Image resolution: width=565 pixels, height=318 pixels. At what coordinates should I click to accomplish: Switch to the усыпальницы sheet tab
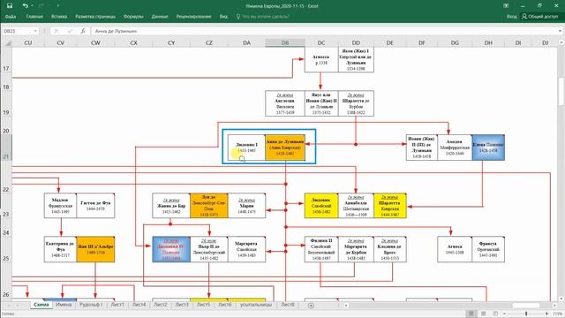pyautogui.click(x=256, y=305)
